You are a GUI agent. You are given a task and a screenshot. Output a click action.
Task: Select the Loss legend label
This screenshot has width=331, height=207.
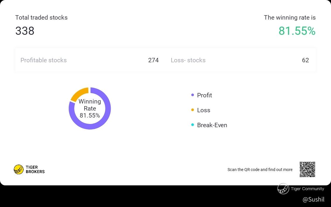point(204,110)
